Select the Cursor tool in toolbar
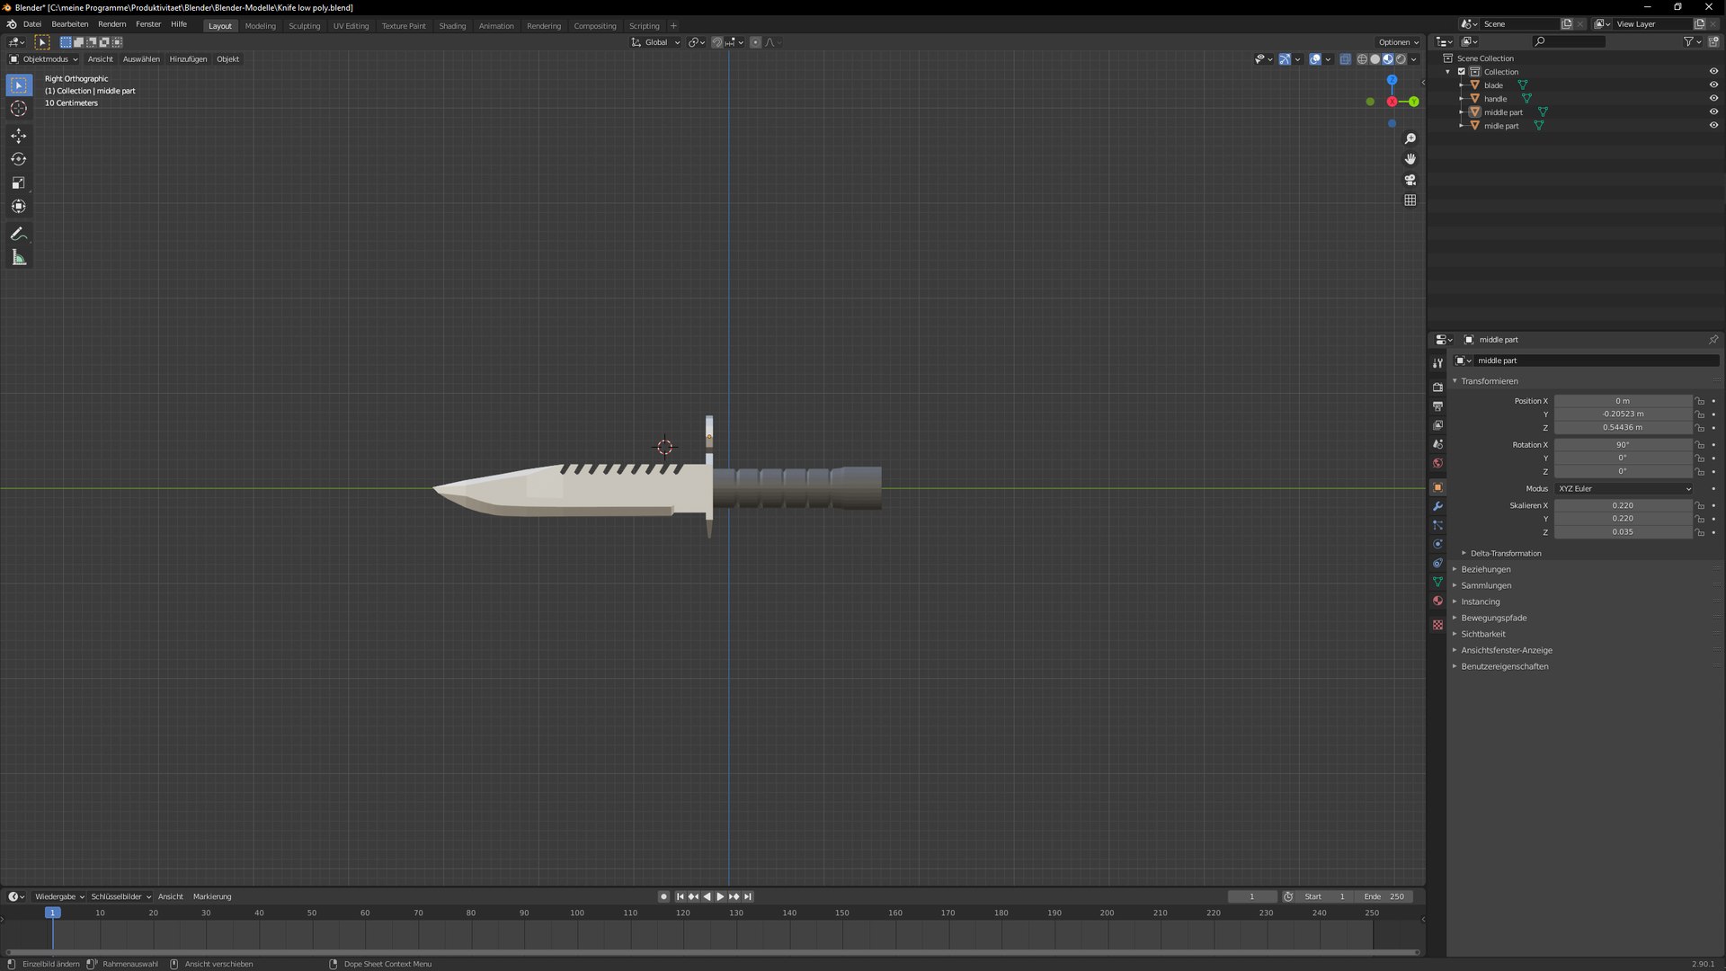 tap(19, 109)
